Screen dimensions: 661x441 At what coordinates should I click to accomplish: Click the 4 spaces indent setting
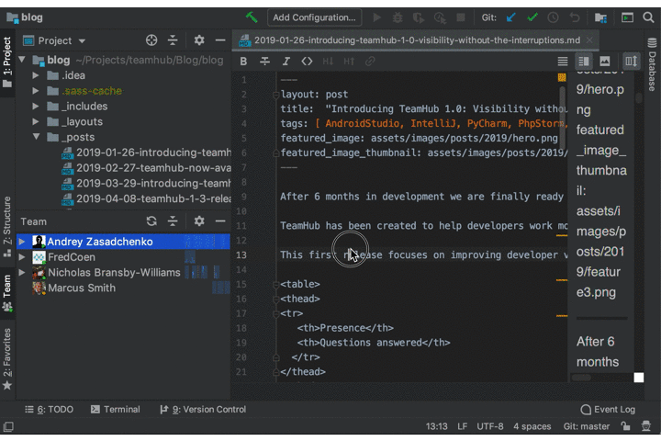pos(532,426)
